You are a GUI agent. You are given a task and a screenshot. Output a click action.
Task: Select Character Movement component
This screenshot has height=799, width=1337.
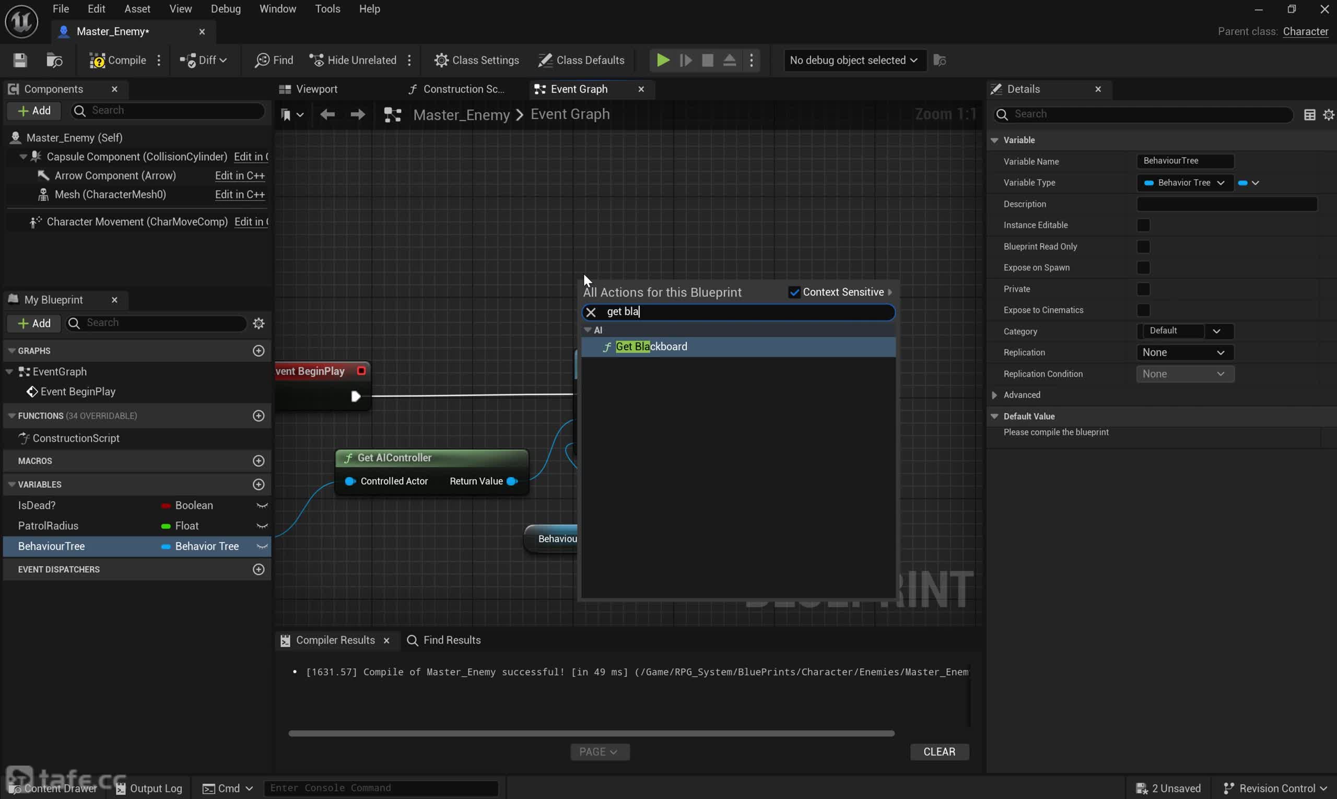(x=137, y=222)
